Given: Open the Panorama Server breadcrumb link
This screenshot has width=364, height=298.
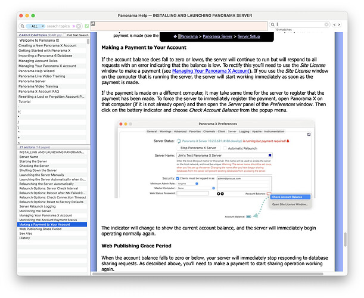Looking at the screenshot, I should point(217,36).
